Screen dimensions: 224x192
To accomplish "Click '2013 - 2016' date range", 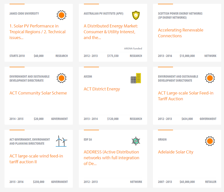I will (165, 56).
